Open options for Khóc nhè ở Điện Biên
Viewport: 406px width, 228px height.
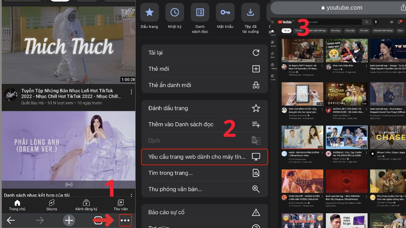366,66
